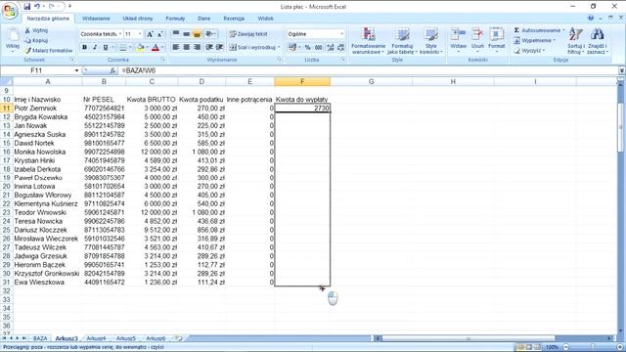This screenshot has height=352, width=626.
Task: Apply percent style format
Action: pyautogui.click(x=308, y=48)
